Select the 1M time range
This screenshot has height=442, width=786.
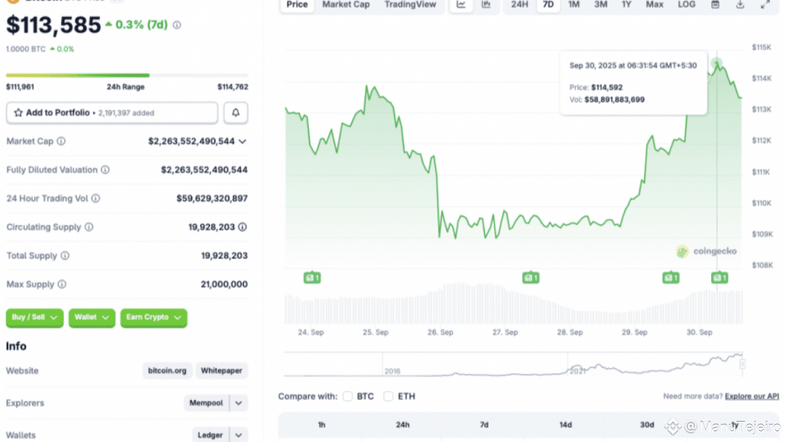click(574, 4)
